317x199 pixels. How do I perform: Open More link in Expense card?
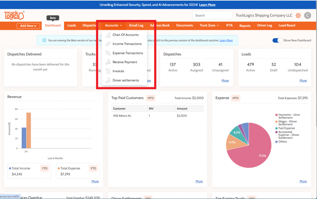point(303,181)
